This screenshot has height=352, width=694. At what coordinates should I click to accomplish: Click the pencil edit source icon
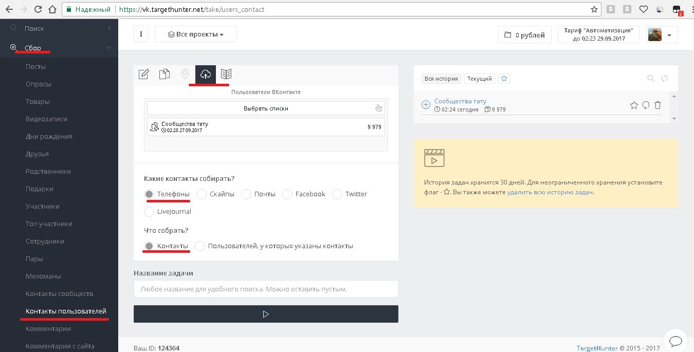click(144, 75)
